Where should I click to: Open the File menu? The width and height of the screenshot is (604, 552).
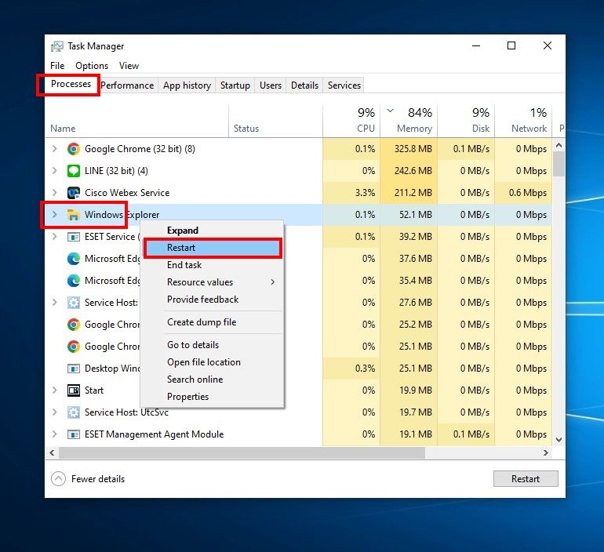pos(57,66)
